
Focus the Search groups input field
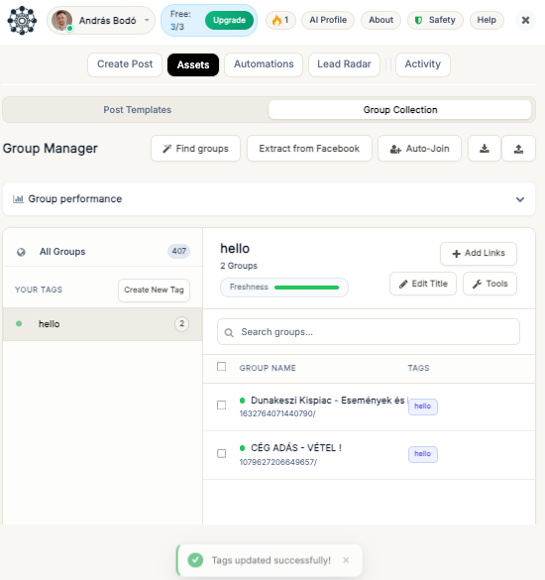pyautogui.click(x=369, y=332)
